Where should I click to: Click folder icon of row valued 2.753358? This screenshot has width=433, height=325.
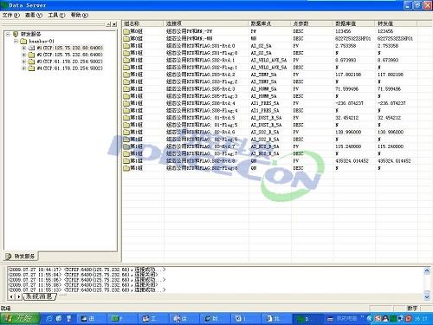[126, 46]
